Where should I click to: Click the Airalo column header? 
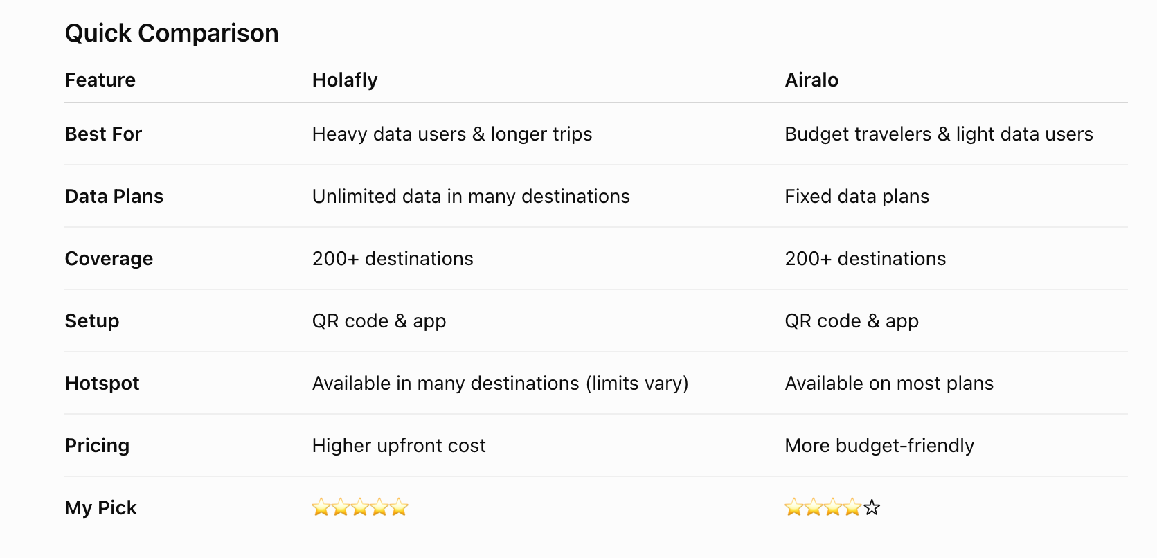[x=811, y=80]
